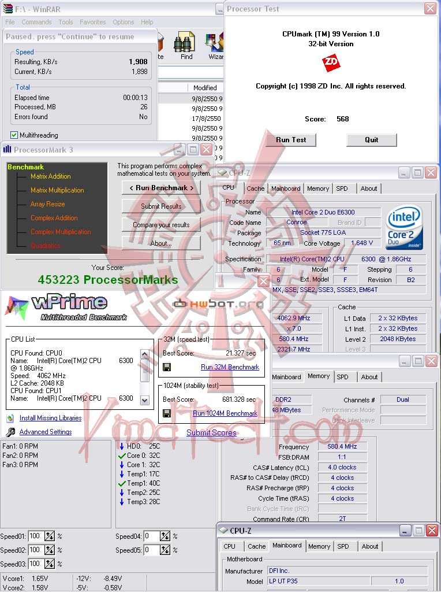The width and height of the screenshot is (441, 592).
Task: Adjust the Speed02 spinner control
Action: (50, 550)
